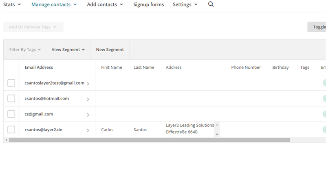Click arrow next to csantoslayer2test@gmail.com
326x178 pixels.
coord(88,84)
